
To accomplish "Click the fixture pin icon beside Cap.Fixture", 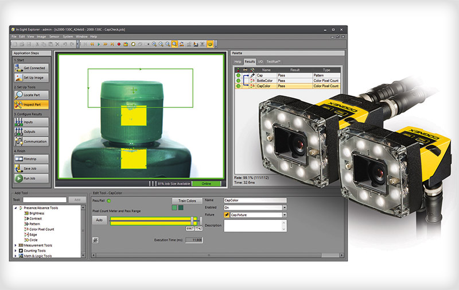I will [227, 215].
